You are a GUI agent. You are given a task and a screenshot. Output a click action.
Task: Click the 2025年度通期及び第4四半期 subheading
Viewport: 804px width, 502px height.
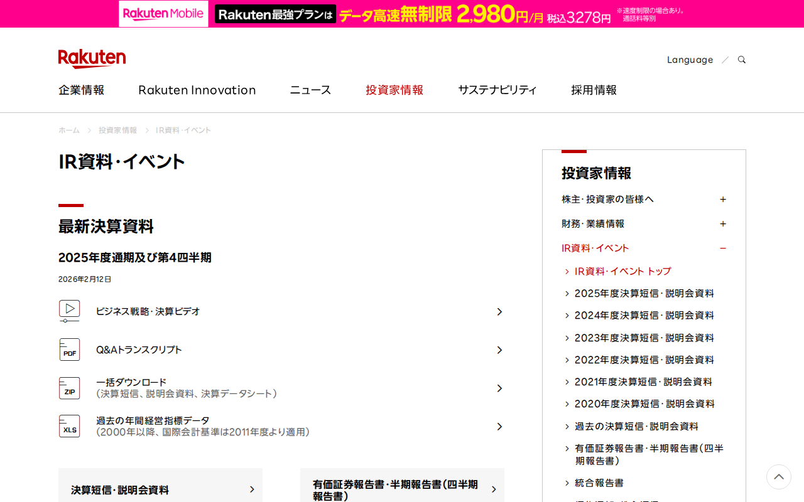tap(135, 257)
